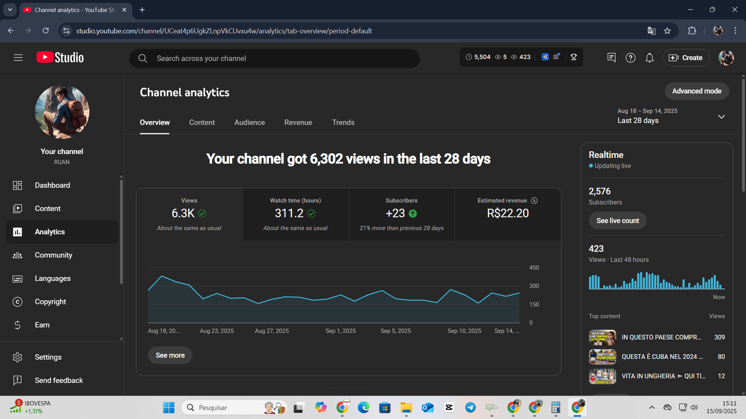The width and height of the screenshot is (746, 419).
Task: Switch to the Content analytics tab
Action: pyautogui.click(x=202, y=122)
